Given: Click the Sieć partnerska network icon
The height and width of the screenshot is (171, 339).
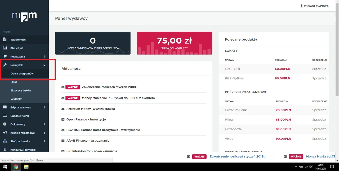Looking at the screenshot, I should click(5, 141).
